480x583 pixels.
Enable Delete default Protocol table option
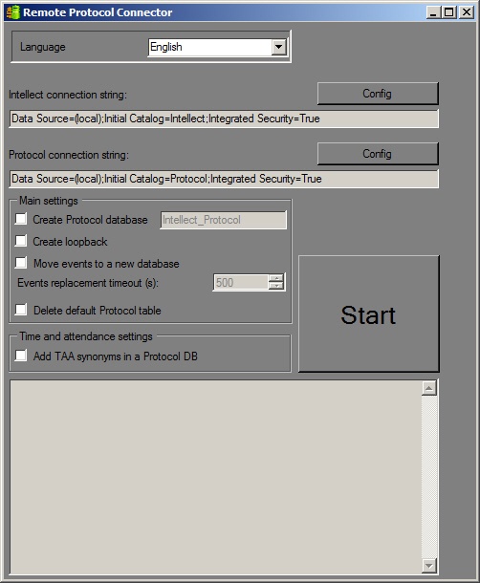(21, 310)
